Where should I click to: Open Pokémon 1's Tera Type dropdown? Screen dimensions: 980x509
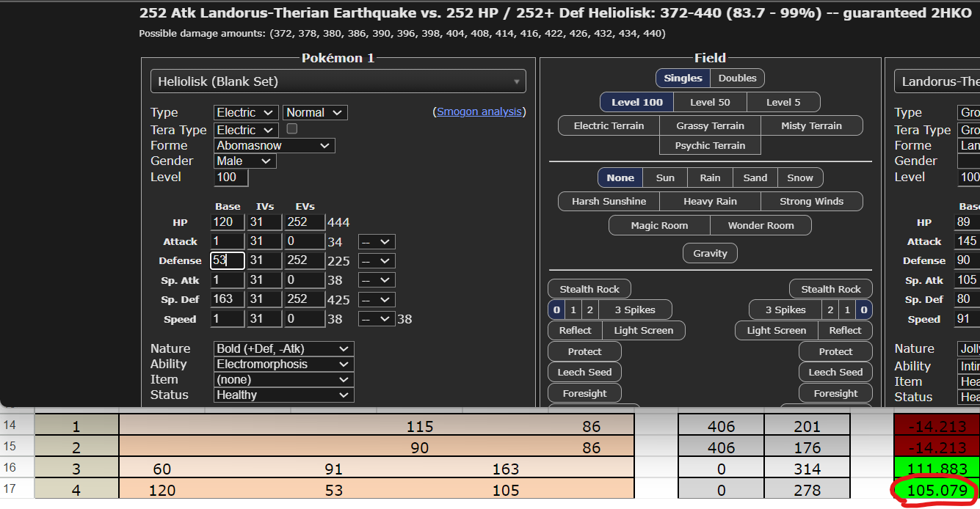[246, 130]
